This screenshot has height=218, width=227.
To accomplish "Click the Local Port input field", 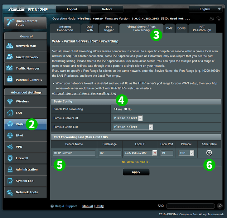I will [x=167, y=153].
